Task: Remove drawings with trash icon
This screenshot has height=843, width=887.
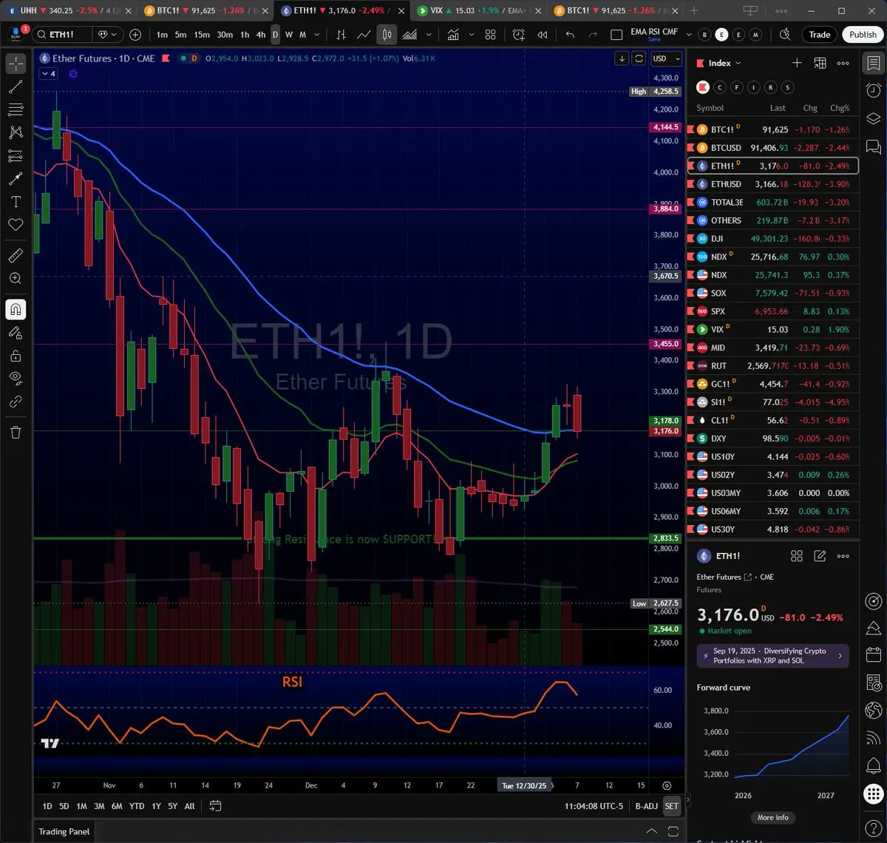Action: coord(16,433)
